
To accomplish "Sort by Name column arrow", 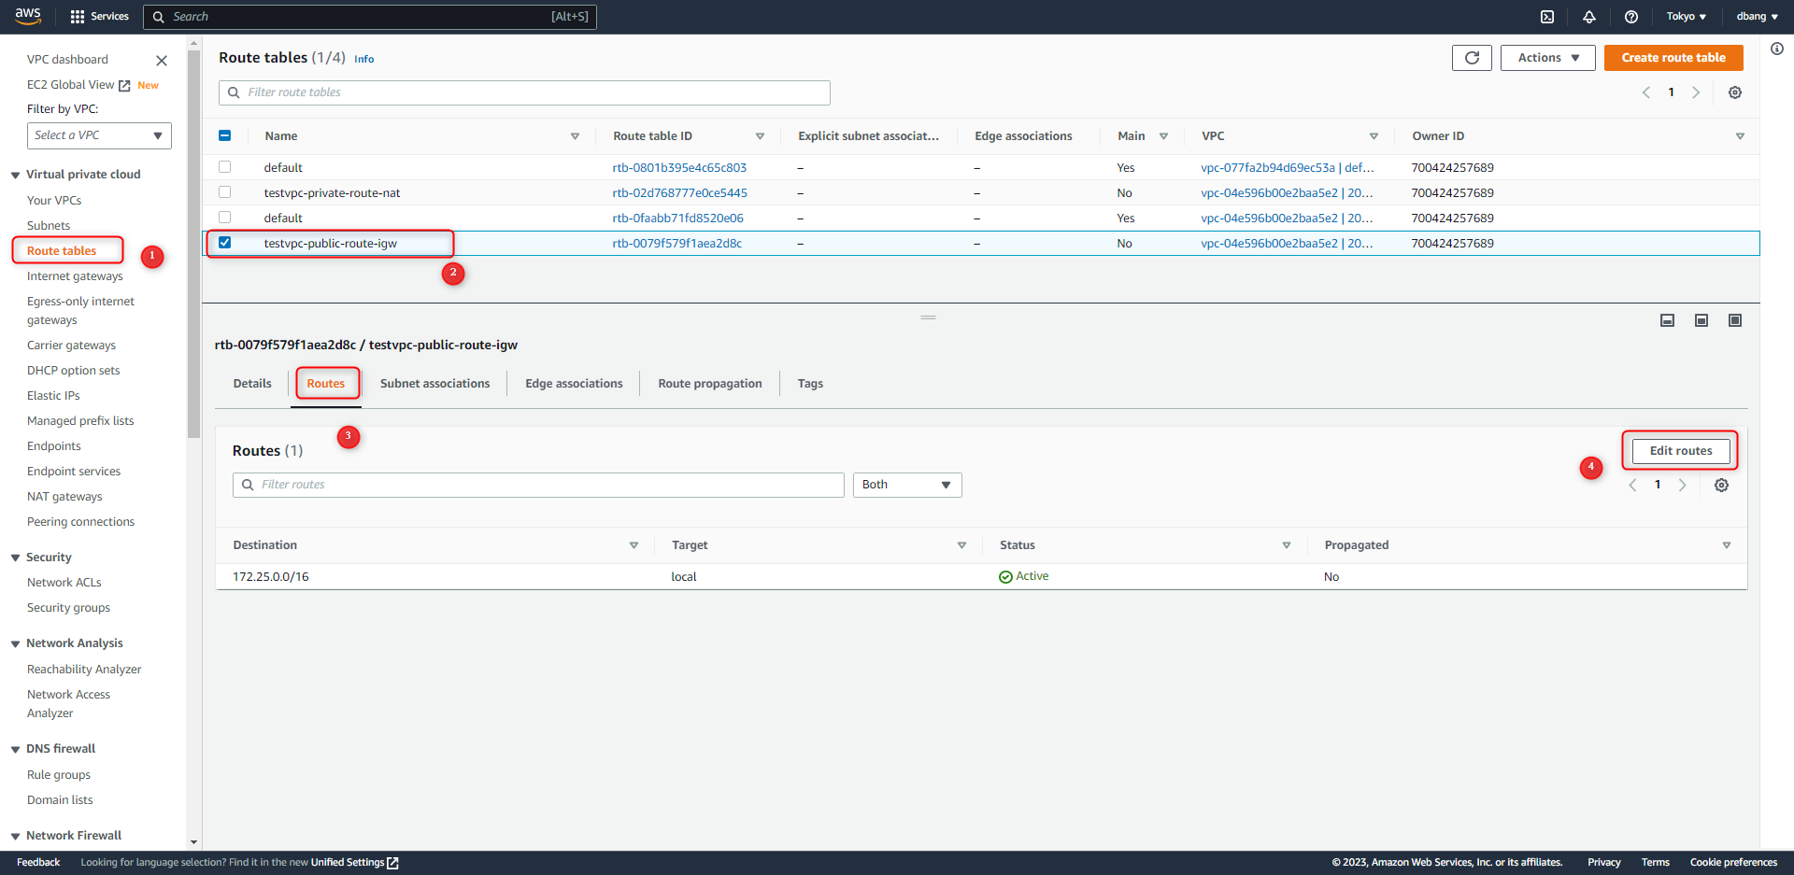I will [575, 136].
